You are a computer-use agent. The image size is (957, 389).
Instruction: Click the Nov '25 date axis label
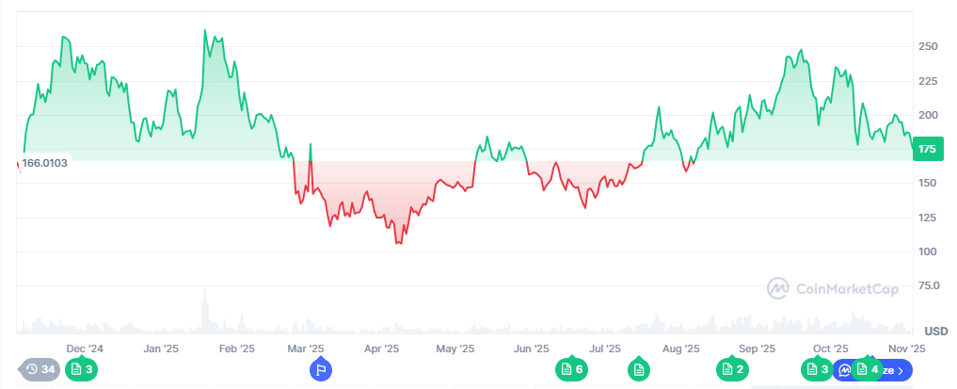tap(908, 348)
